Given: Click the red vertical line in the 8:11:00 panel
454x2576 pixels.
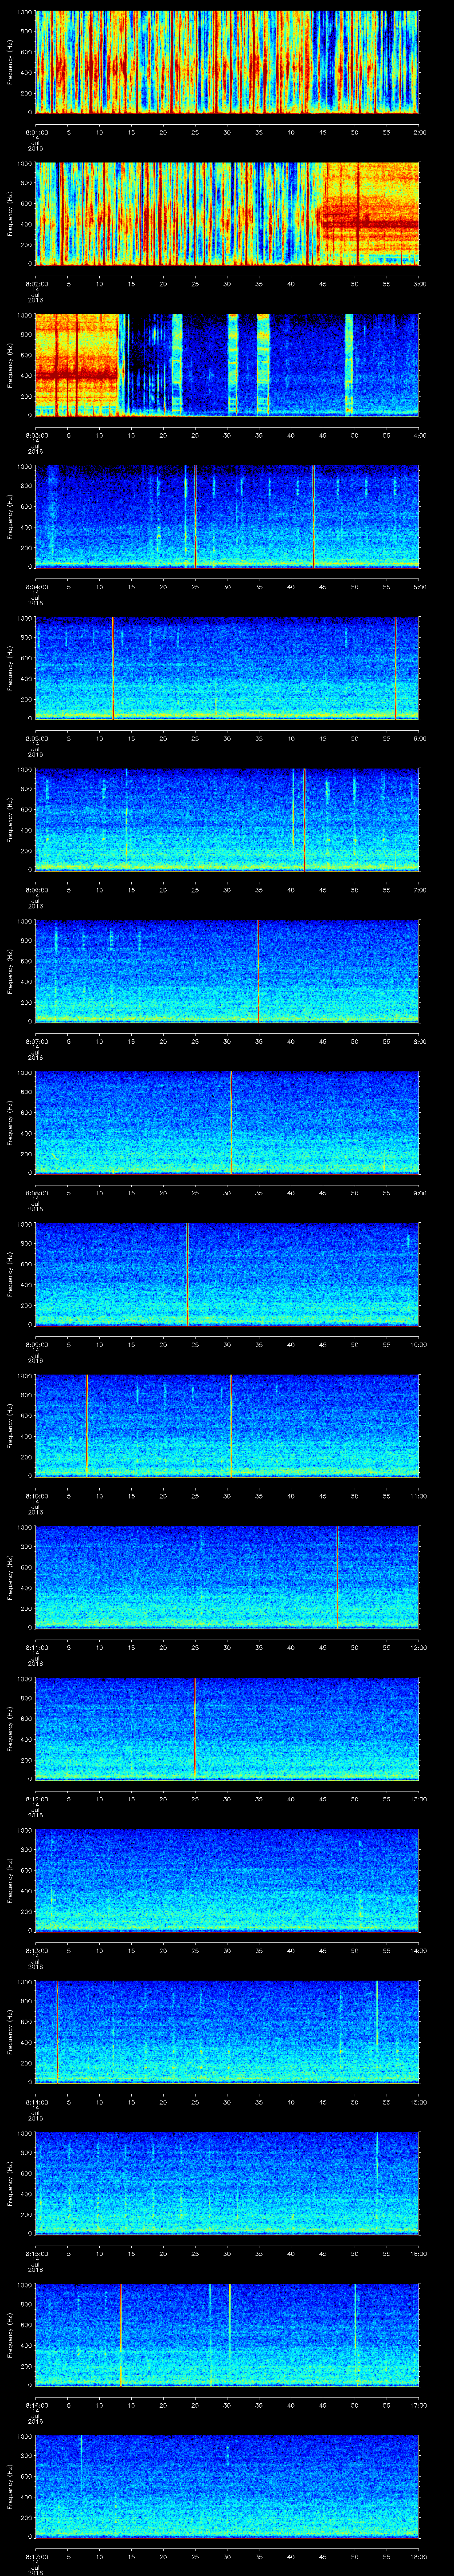Looking at the screenshot, I should pos(338,1577).
